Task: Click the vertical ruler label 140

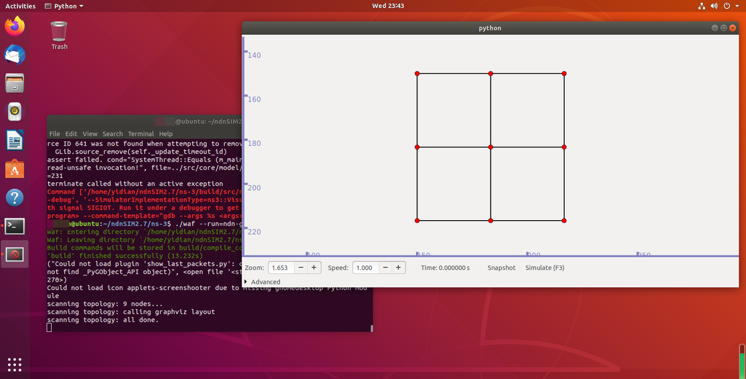Action: (254, 55)
